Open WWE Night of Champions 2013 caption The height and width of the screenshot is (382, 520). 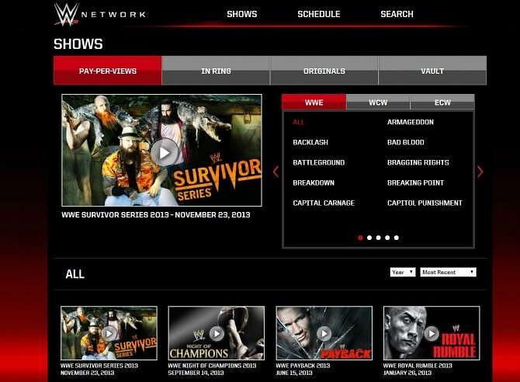212,369
